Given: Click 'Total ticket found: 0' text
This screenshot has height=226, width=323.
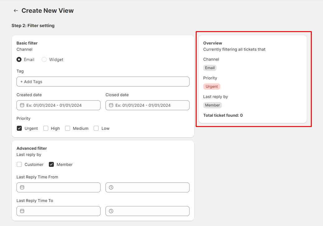Looking at the screenshot, I should point(223,115).
